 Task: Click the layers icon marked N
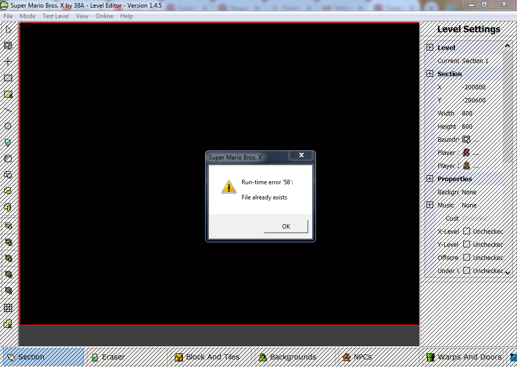click(x=8, y=242)
